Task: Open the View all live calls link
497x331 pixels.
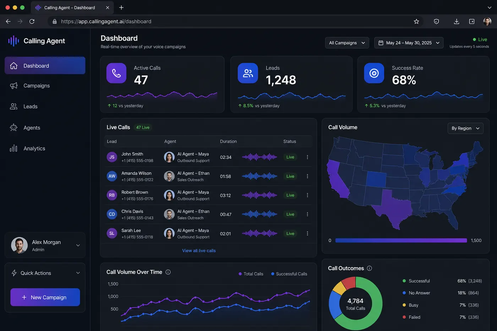Action: (x=199, y=250)
